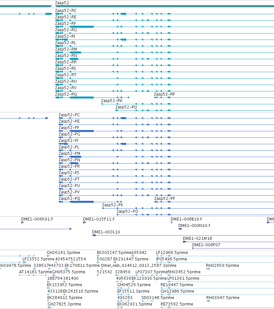Select the Zasp52-RK transcript label
This screenshot has height=309, width=274.
(112, 101)
